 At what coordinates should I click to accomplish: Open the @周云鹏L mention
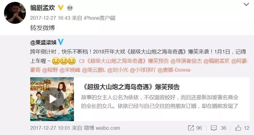[94, 70]
